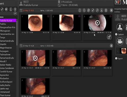Click the delete patient trash icon in sidebar
Viewport: 127px width, 97px height.
[15, 9]
